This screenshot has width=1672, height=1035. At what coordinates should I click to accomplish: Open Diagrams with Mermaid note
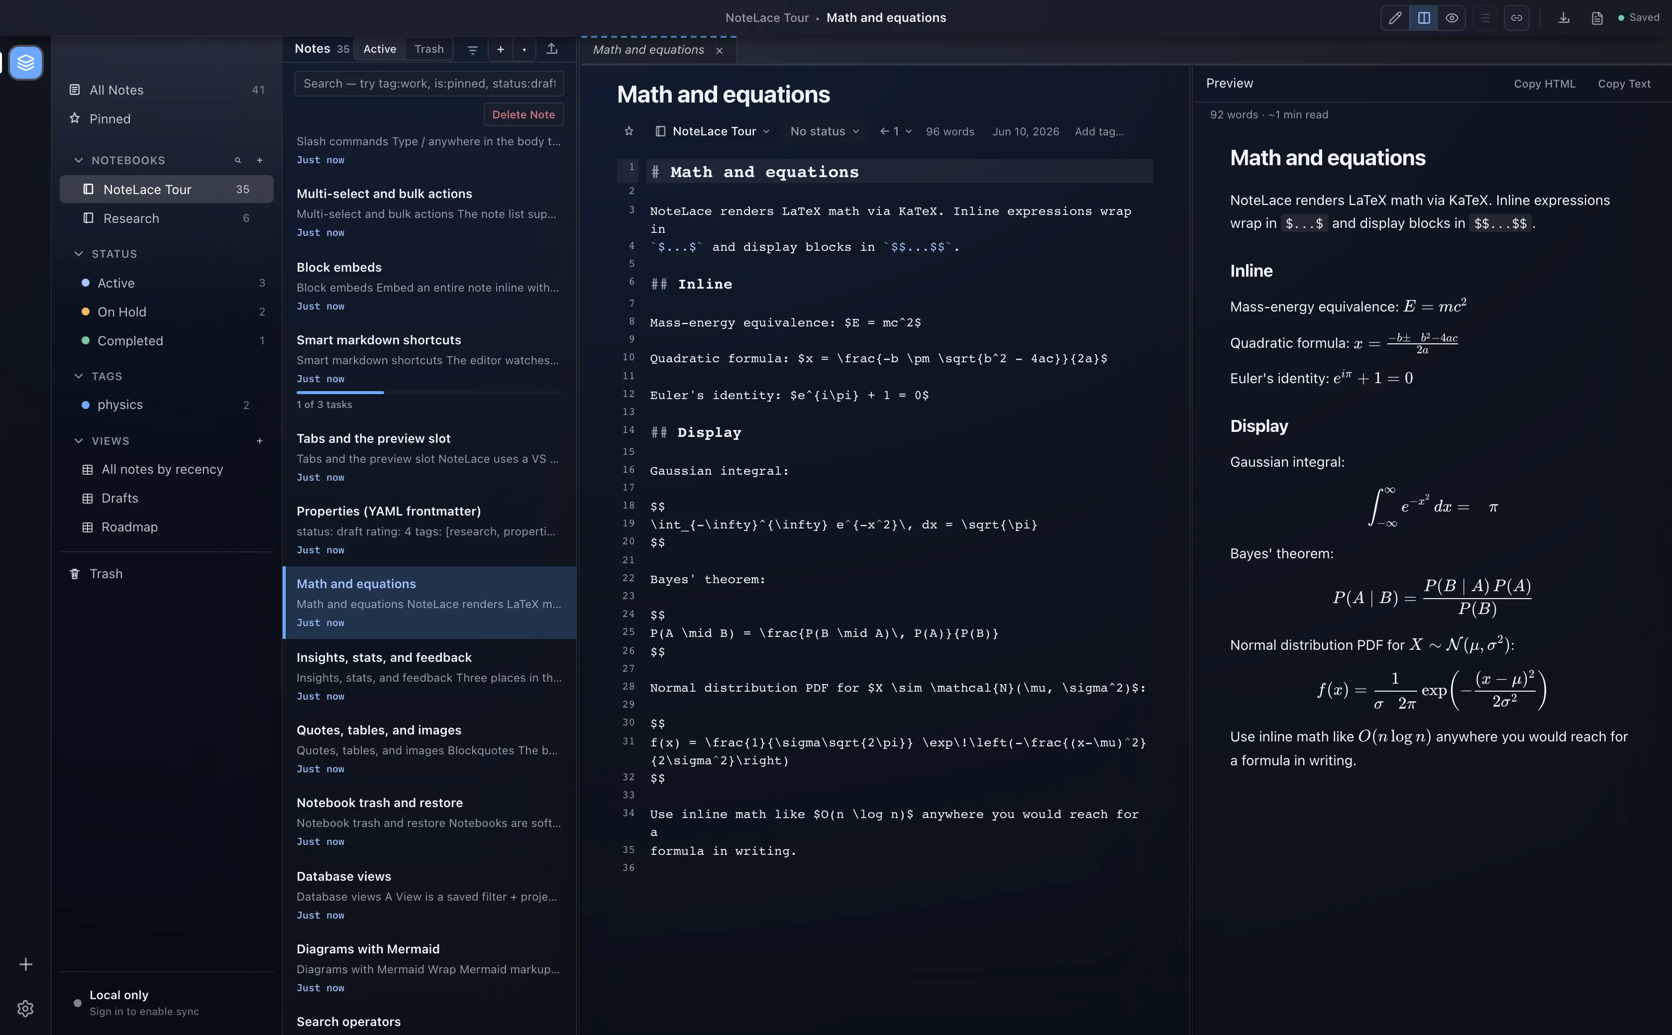click(430, 968)
